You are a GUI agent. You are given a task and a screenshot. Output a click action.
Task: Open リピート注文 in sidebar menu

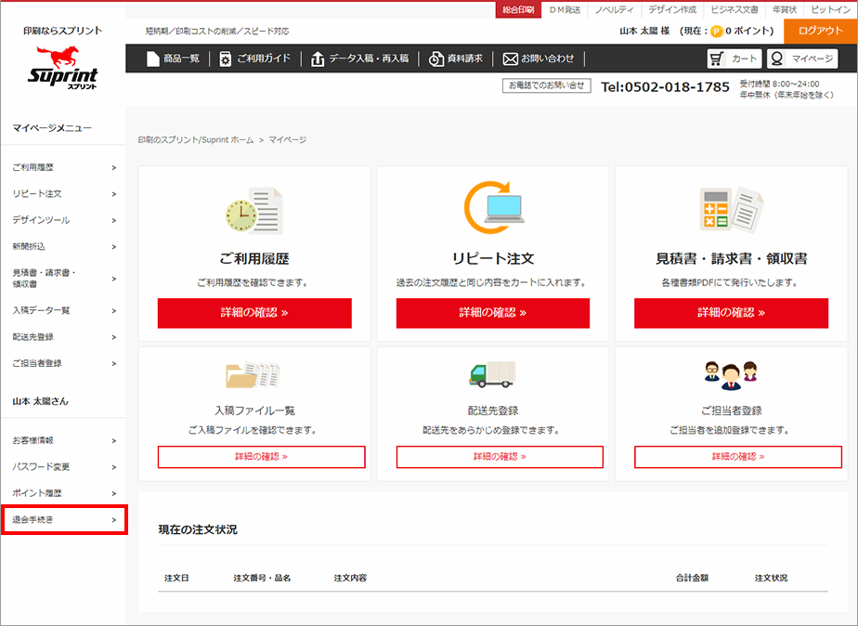tap(63, 194)
